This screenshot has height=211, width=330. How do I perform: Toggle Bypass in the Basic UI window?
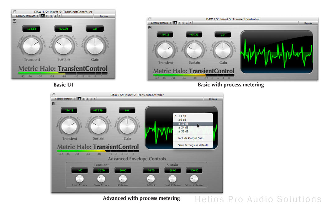tap(104, 16)
